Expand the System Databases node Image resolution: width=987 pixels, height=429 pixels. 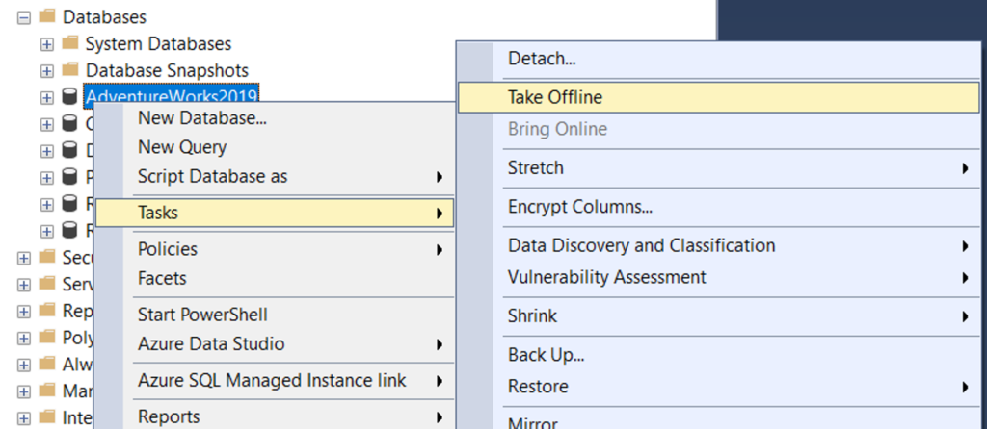coord(46,44)
